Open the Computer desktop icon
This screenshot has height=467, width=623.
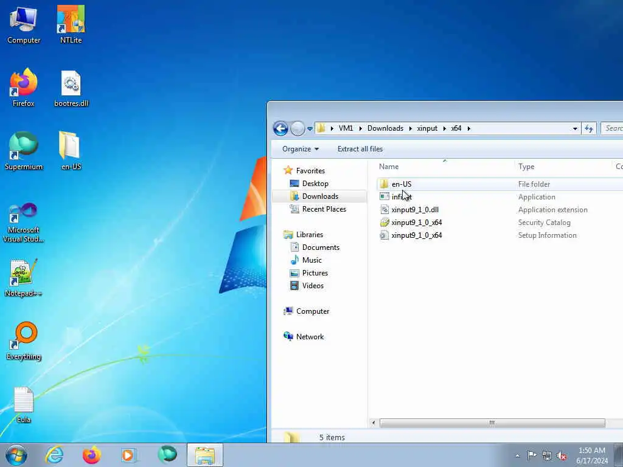click(x=24, y=25)
